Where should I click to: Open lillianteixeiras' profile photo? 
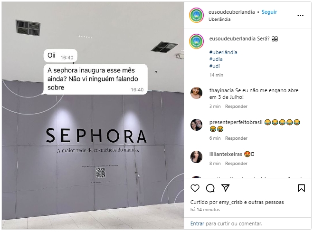(196, 157)
